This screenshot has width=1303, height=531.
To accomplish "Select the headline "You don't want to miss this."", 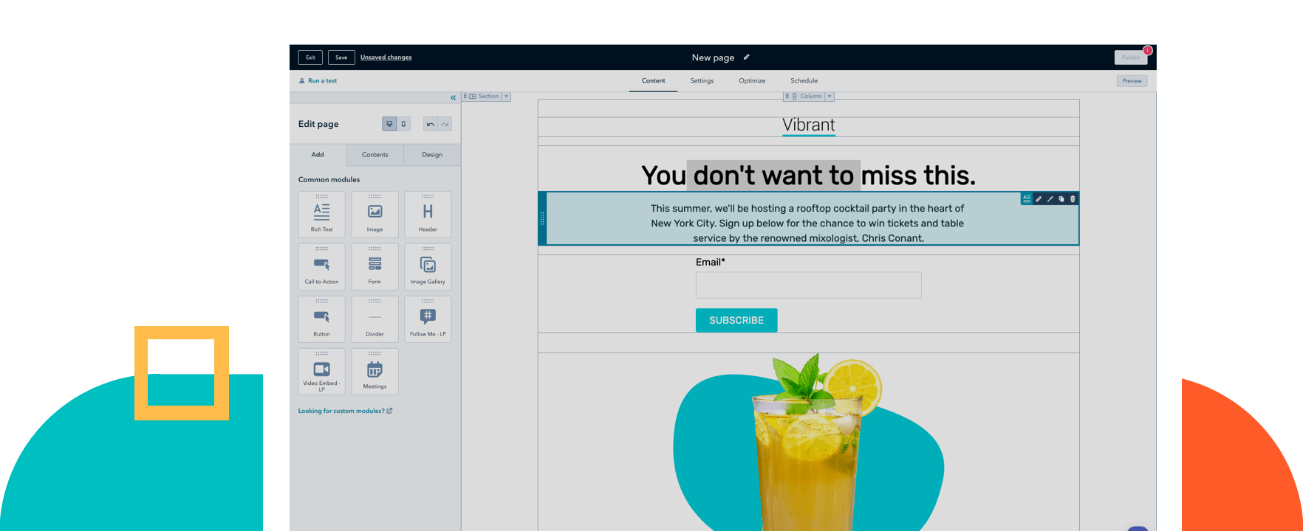I will [808, 176].
